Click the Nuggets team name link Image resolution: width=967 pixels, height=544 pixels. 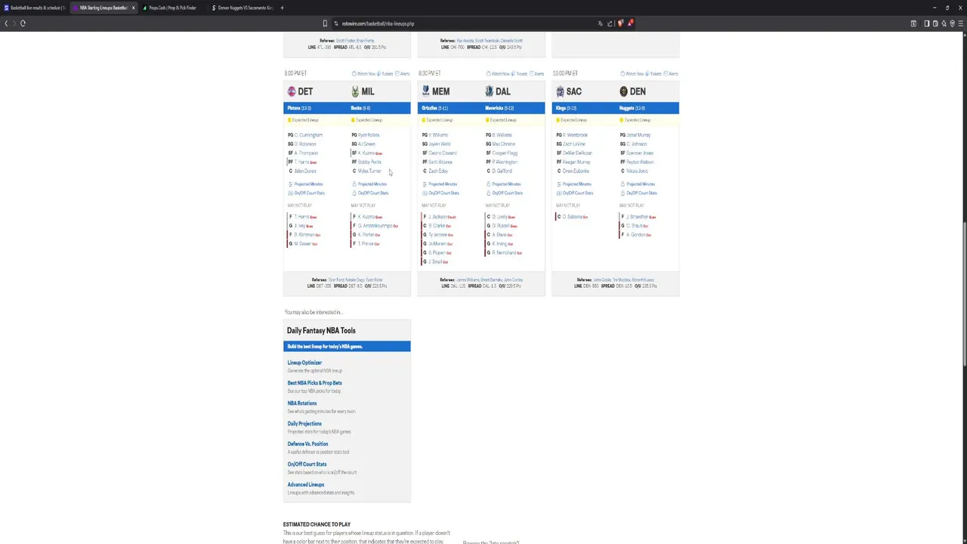pyautogui.click(x=632, y=108)
